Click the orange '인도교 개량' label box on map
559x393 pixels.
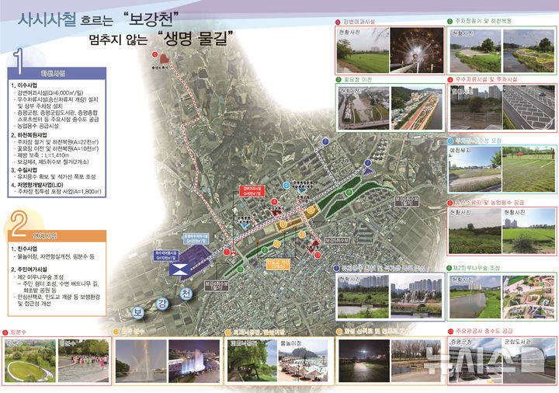[278, 264]
